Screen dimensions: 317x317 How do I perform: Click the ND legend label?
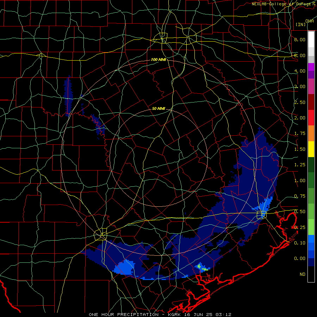303,274
